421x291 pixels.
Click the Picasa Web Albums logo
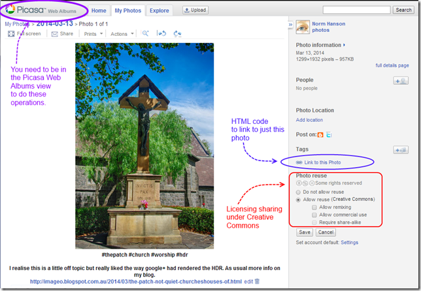(41, 10)
